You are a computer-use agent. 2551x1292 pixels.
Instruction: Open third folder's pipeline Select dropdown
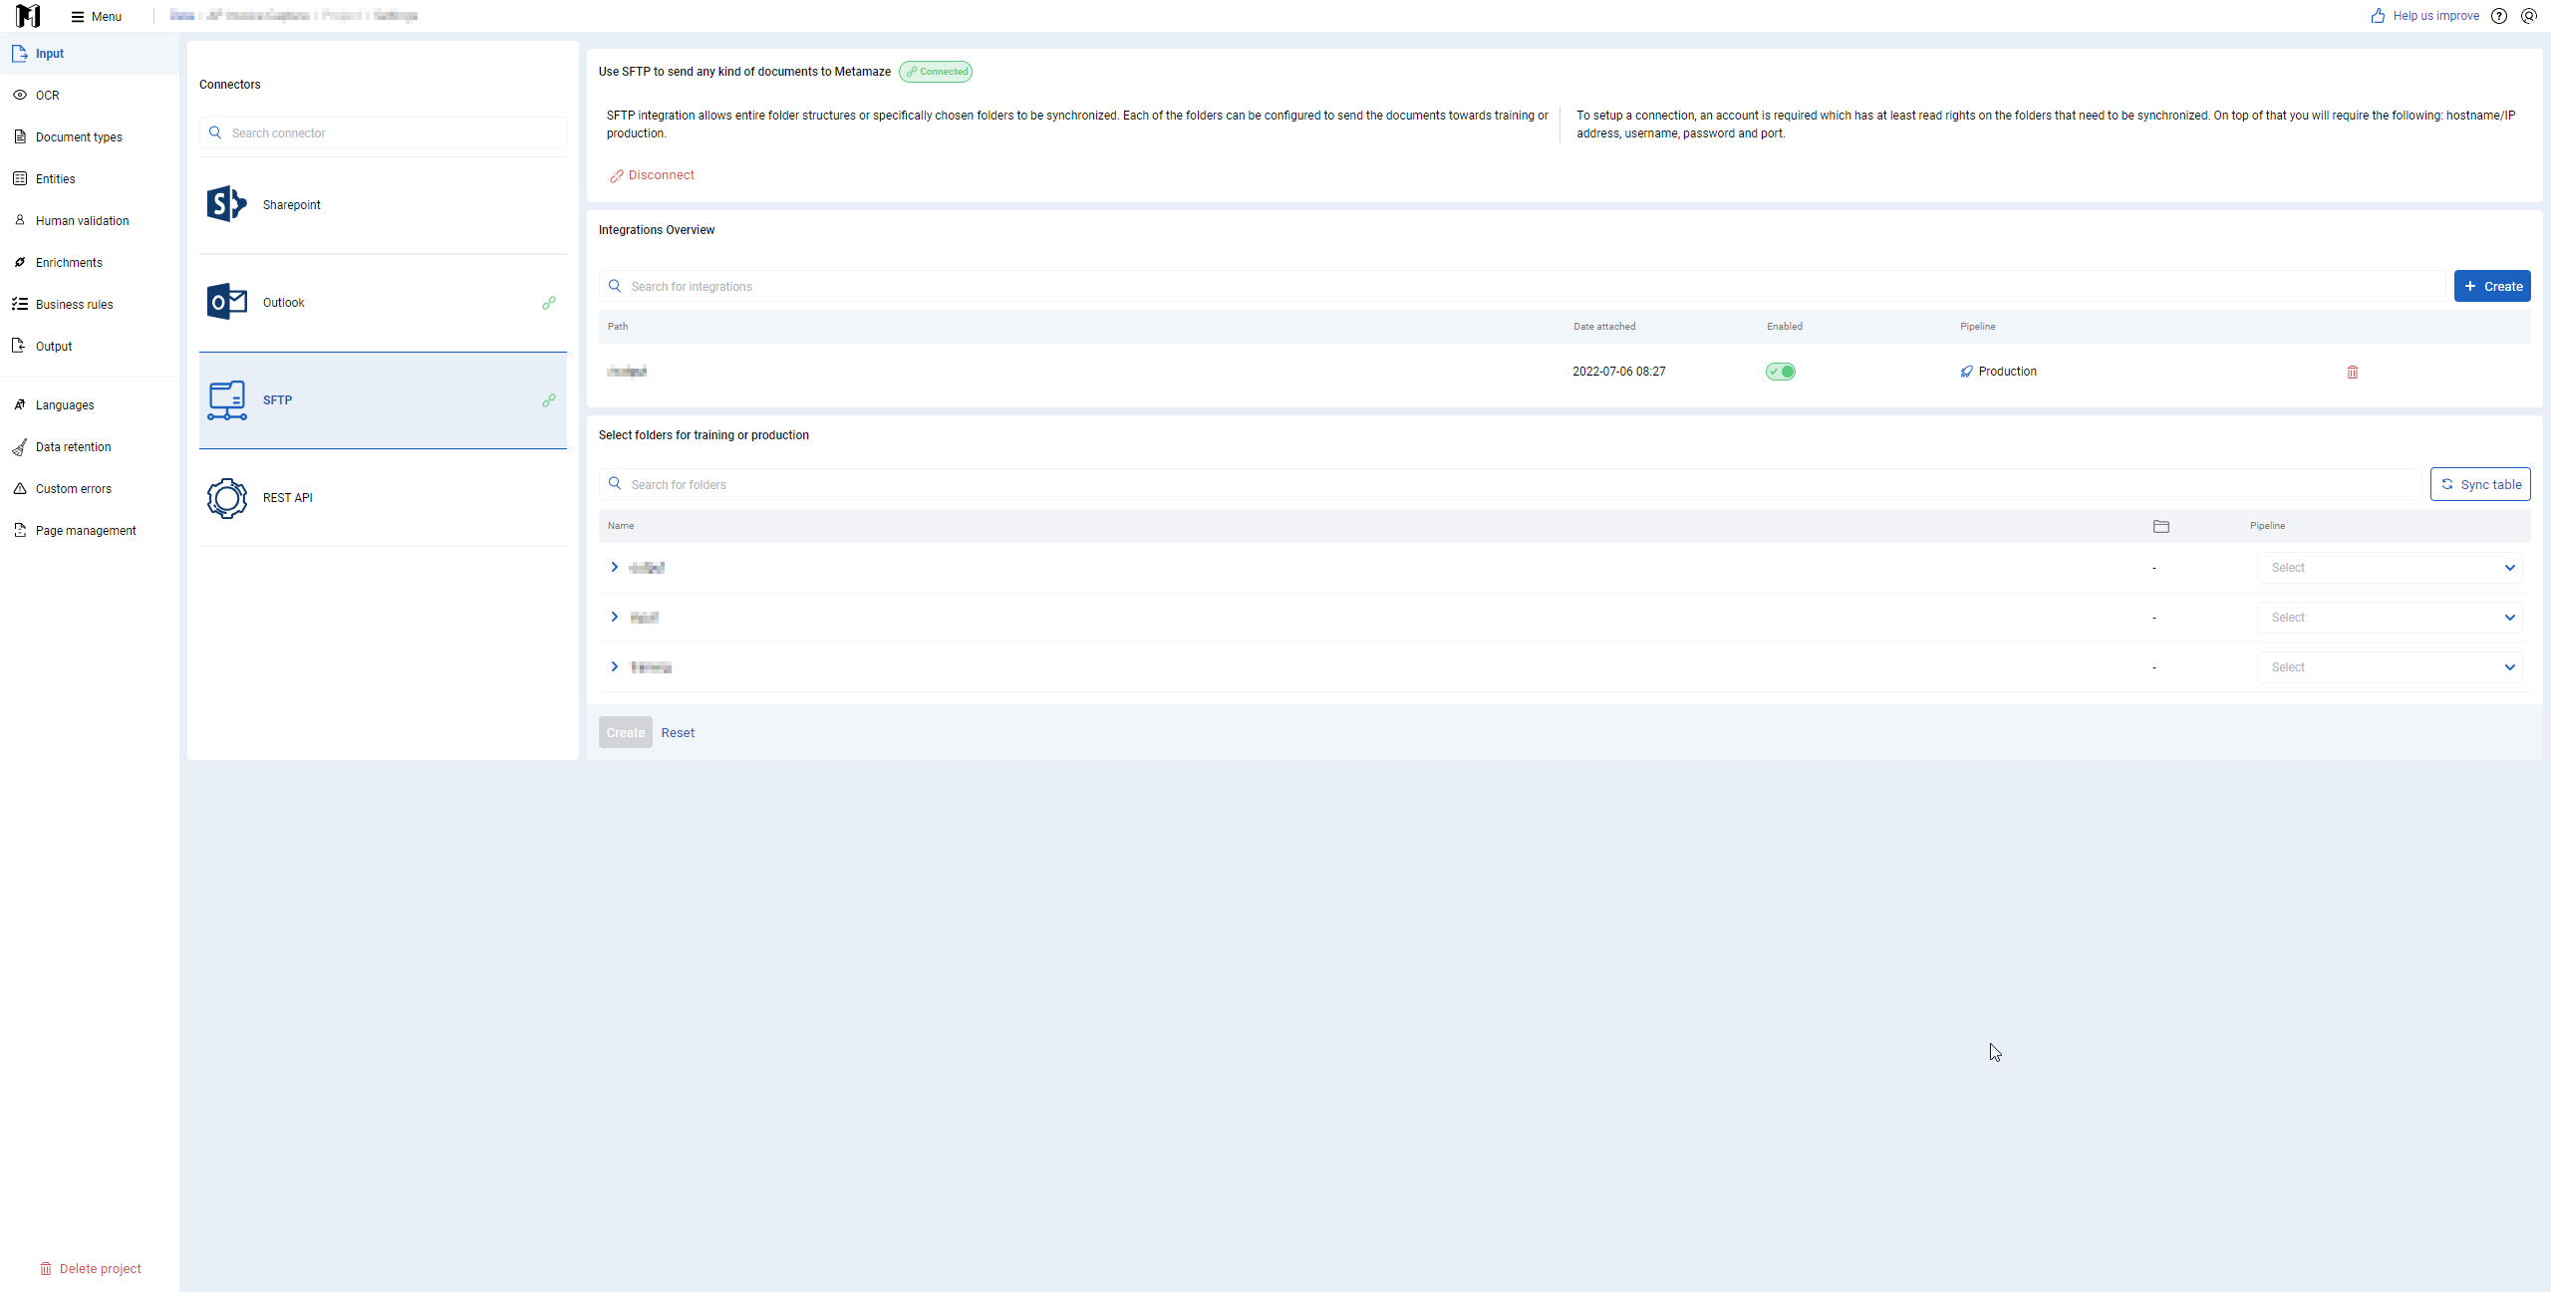[x=2390, y=667]
